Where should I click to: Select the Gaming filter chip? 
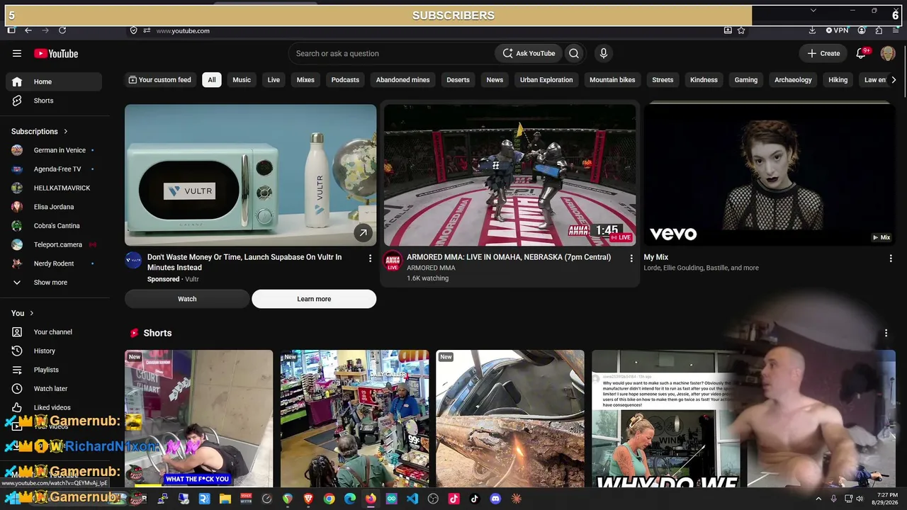745,80
